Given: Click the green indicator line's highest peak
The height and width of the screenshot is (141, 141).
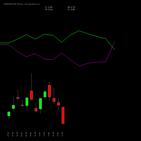Looking at the screenshot, I should 80,31.
